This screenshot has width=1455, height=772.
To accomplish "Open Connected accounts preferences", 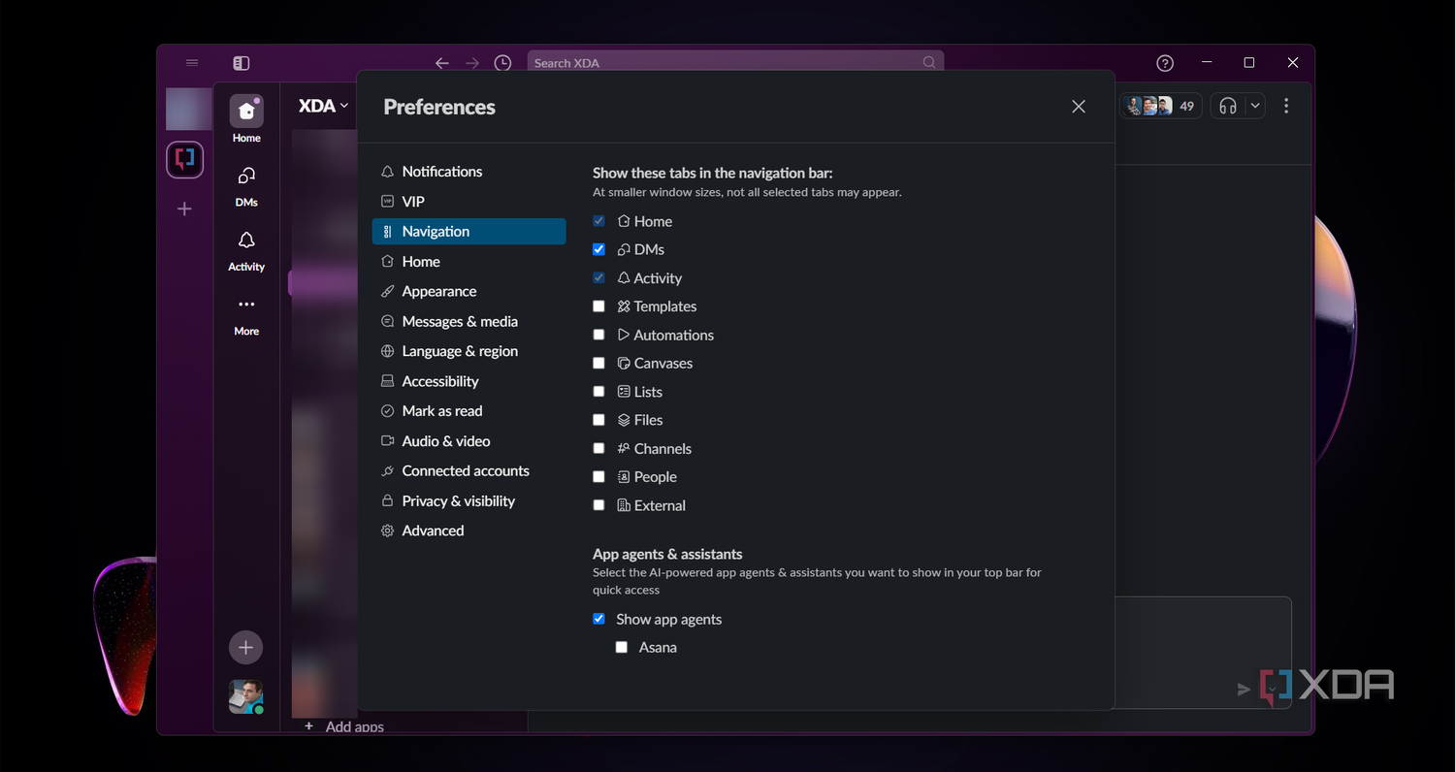I will coord(469,471).
